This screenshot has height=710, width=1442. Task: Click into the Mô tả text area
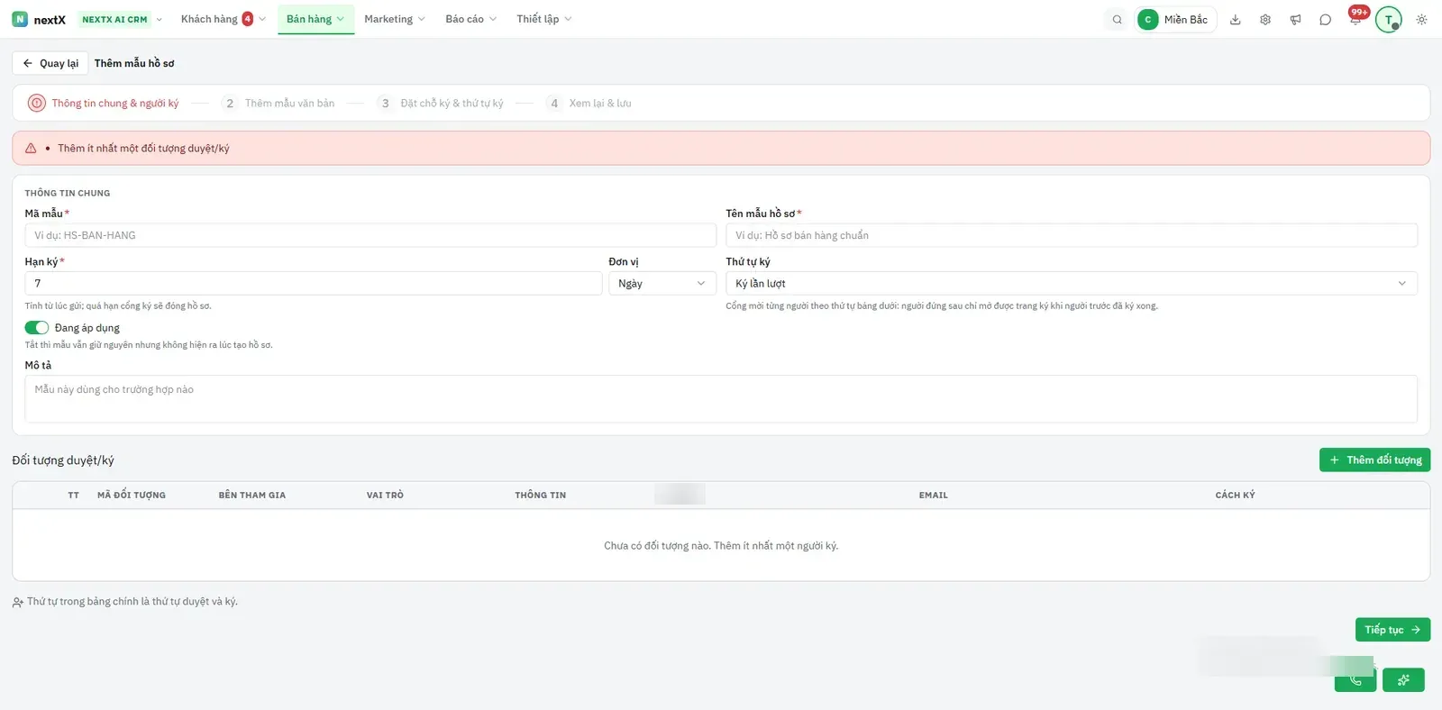(x=721, y=399)
